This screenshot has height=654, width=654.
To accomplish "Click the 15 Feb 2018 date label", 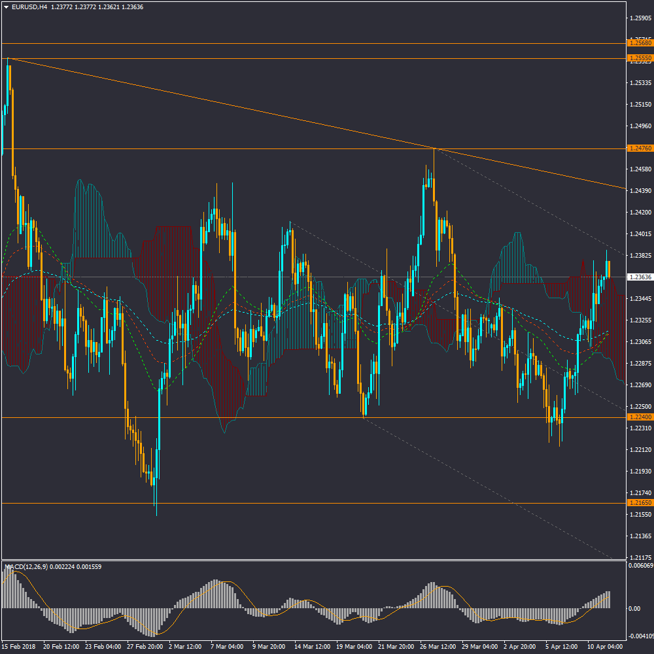I will (x=20, y=646).
